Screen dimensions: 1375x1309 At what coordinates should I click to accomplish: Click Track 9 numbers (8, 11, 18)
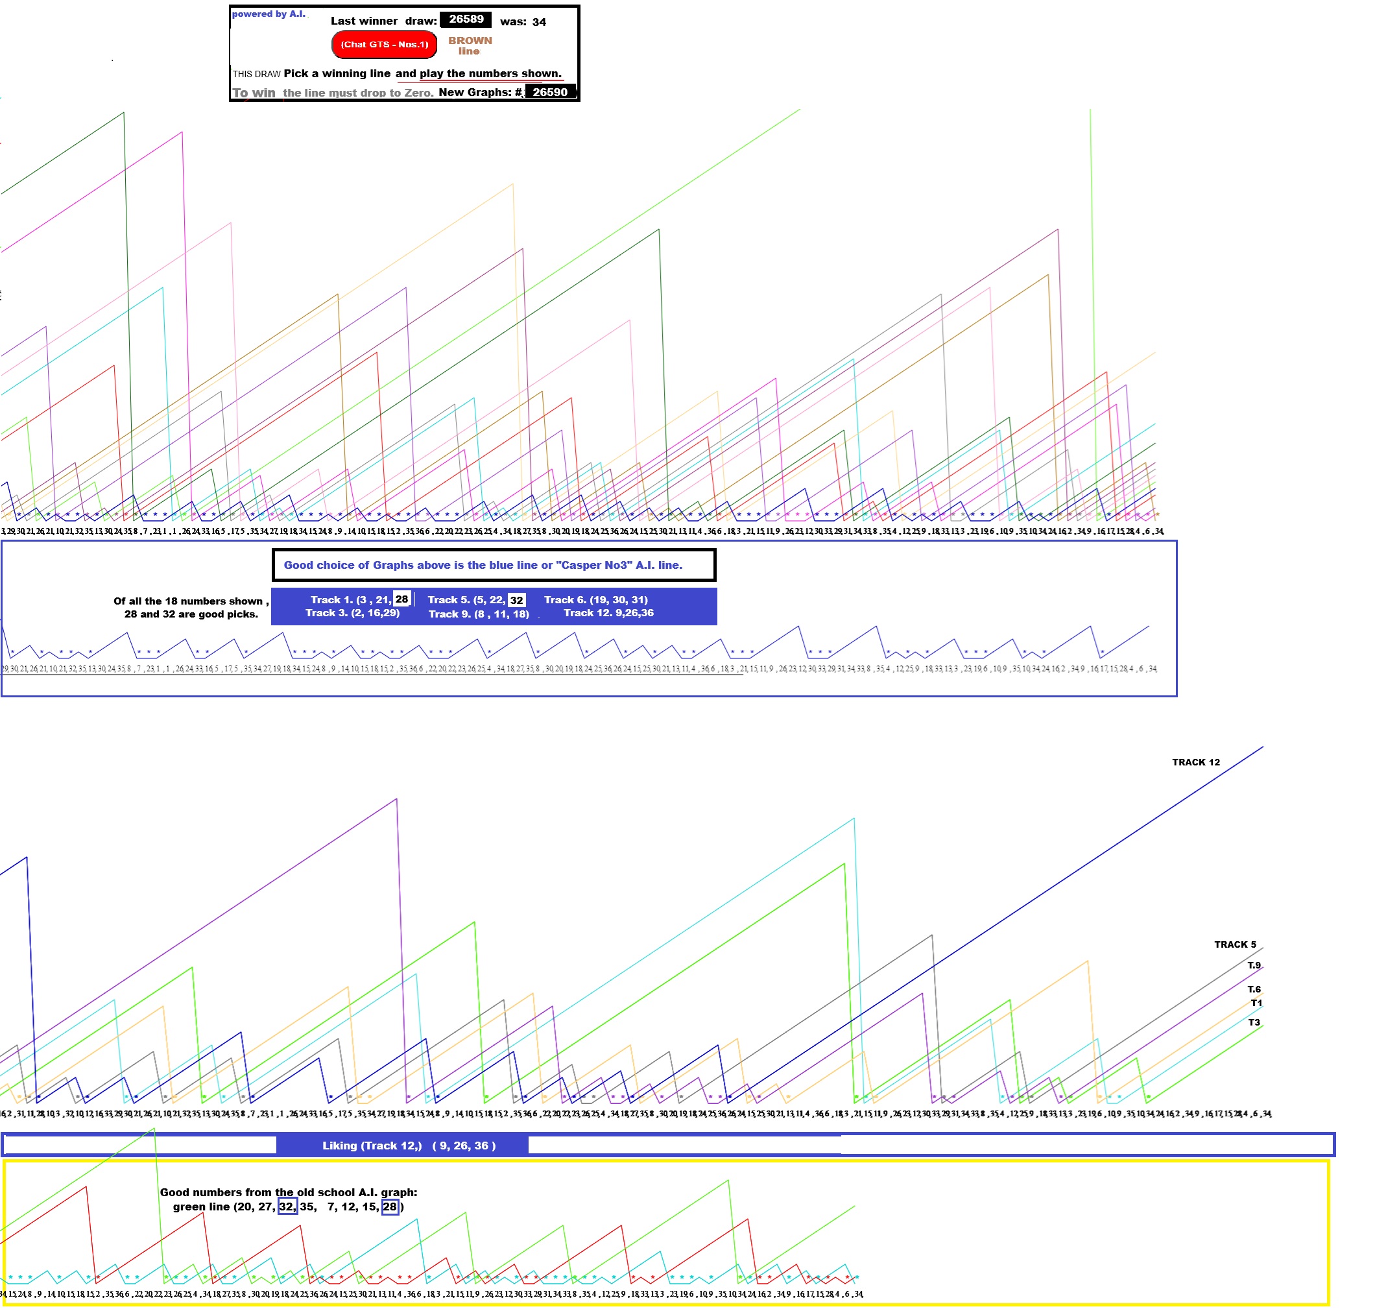479,615
